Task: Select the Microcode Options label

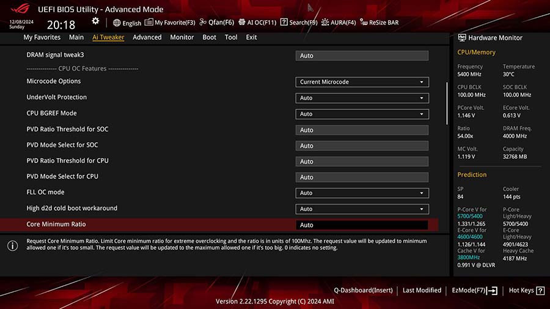Action: (x=54, y=81)
